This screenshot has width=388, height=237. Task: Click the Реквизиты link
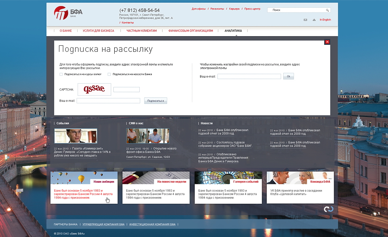coord(217,9)
